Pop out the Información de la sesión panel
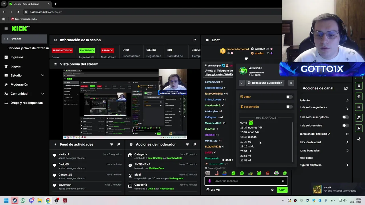 tap(194, 40)
